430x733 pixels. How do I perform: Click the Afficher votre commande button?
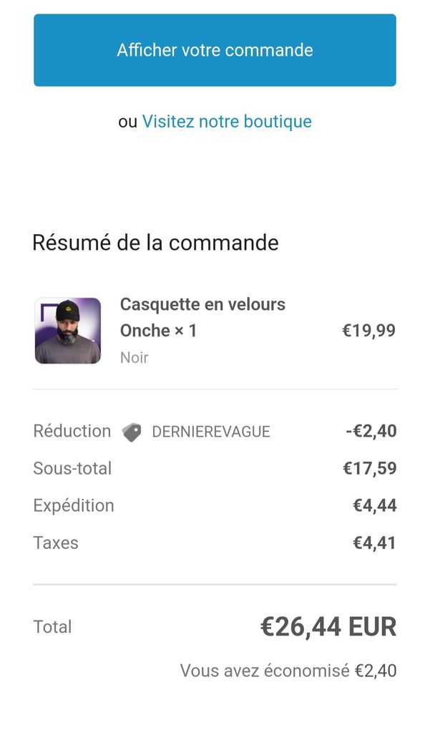tap(215, 50)
